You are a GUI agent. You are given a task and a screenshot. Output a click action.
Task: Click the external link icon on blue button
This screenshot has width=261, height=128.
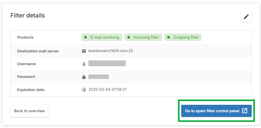point(245,111)
